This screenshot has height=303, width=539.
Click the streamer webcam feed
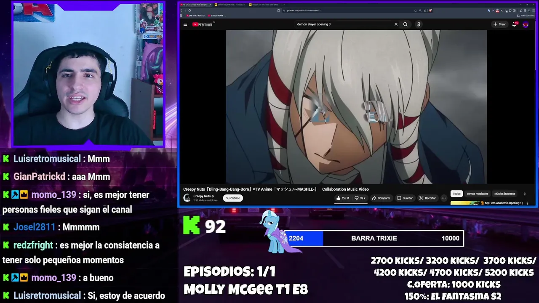pyautogui.click(x=88, y=74)
